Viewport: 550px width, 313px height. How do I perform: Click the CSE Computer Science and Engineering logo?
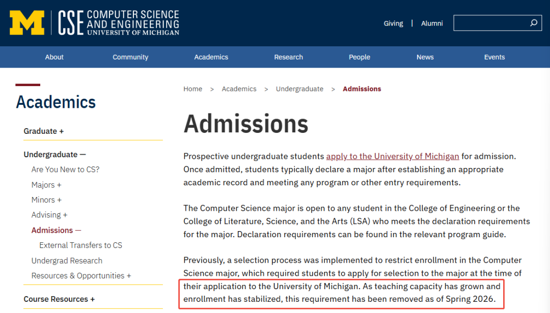119,23
